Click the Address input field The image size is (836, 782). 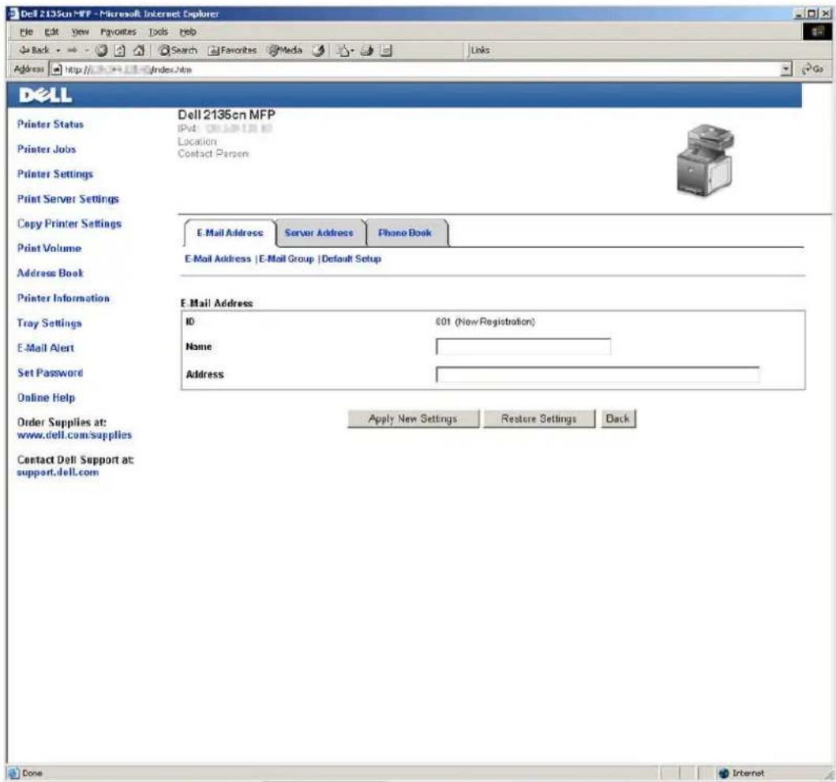click(x=598, y=374)
